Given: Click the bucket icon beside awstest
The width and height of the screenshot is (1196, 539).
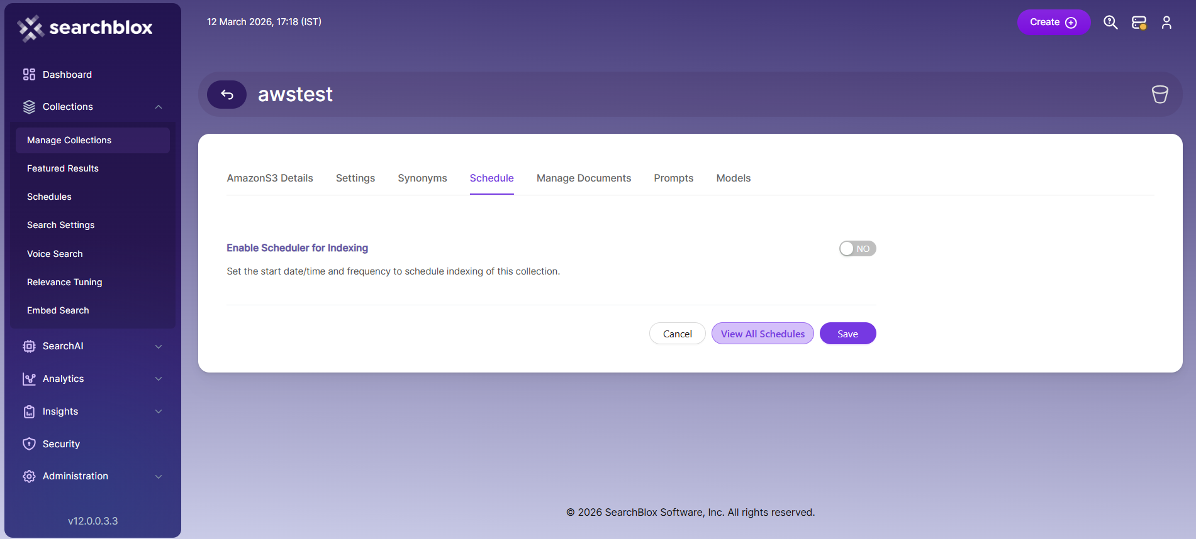Looking at the screenshot, I should click(1160, 94).
